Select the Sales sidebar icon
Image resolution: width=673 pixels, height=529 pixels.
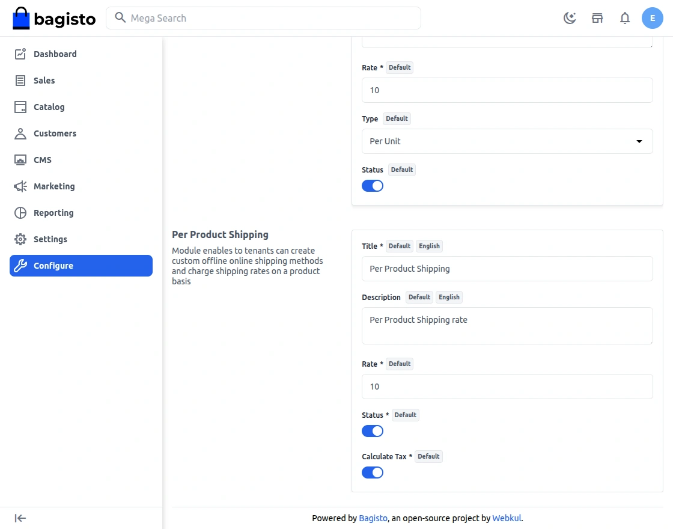pos(20,81)
